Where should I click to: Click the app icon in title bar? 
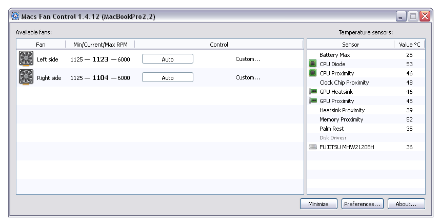point(15,16)
